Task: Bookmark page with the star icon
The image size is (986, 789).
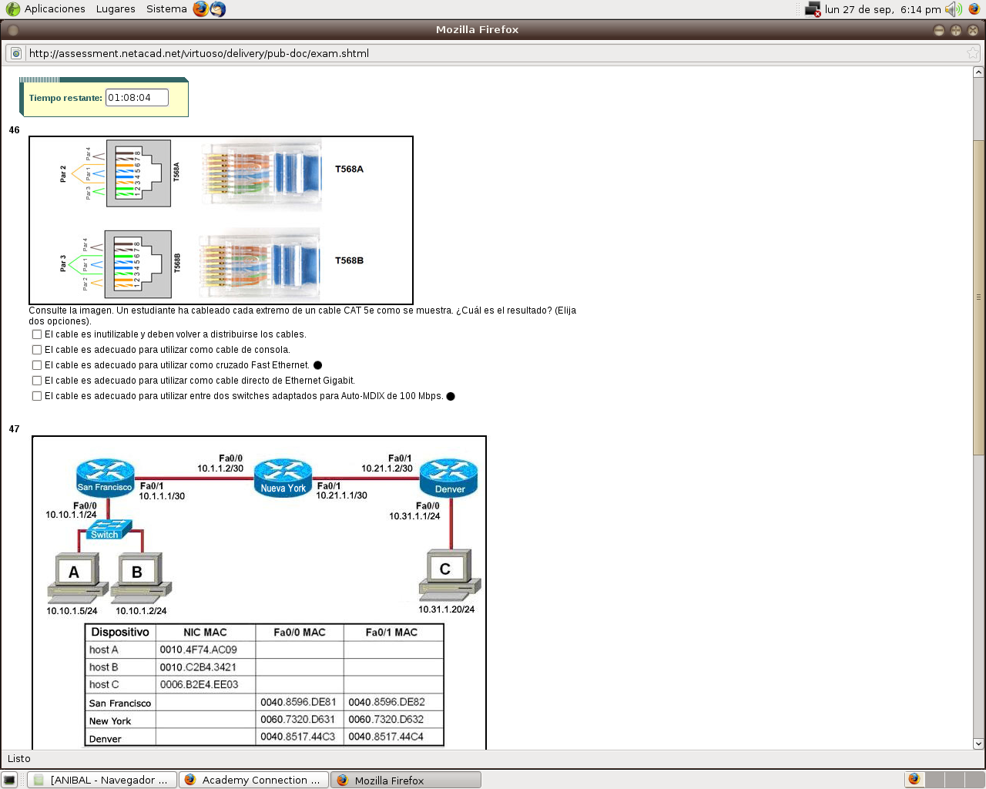Action: (973, 53)
